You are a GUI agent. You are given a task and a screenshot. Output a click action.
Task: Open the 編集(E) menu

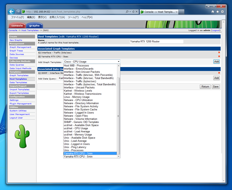[x=31, y=17]
